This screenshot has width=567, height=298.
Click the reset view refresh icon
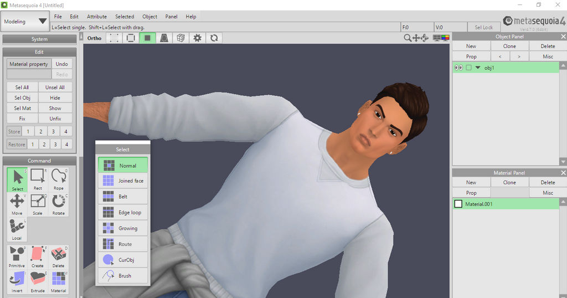tap(214, 38)
